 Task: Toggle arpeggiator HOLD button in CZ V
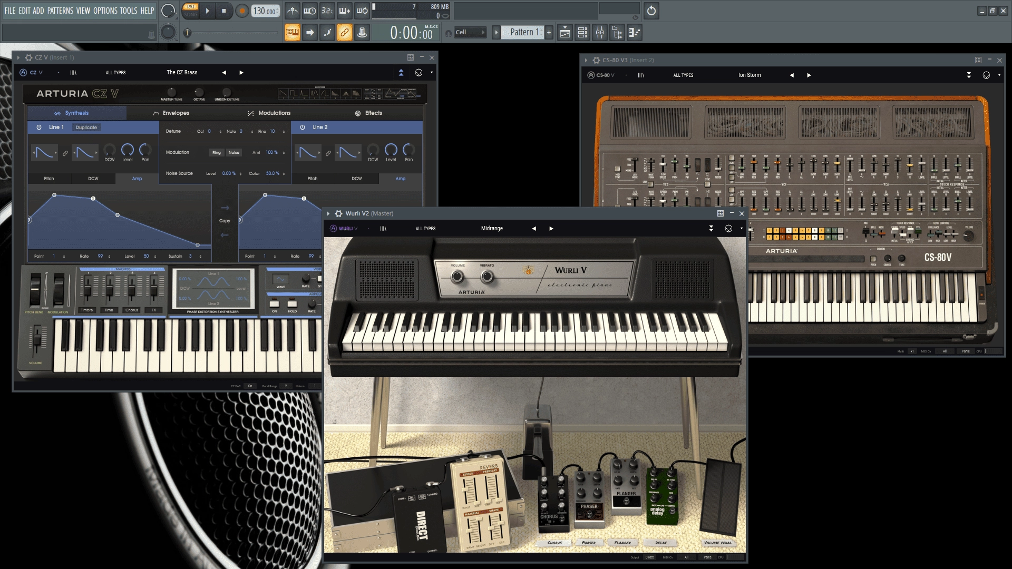292,305
